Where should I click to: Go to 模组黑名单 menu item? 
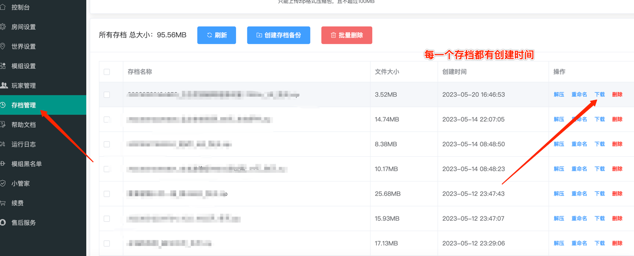pyautogui.click(x=27, y=164)
